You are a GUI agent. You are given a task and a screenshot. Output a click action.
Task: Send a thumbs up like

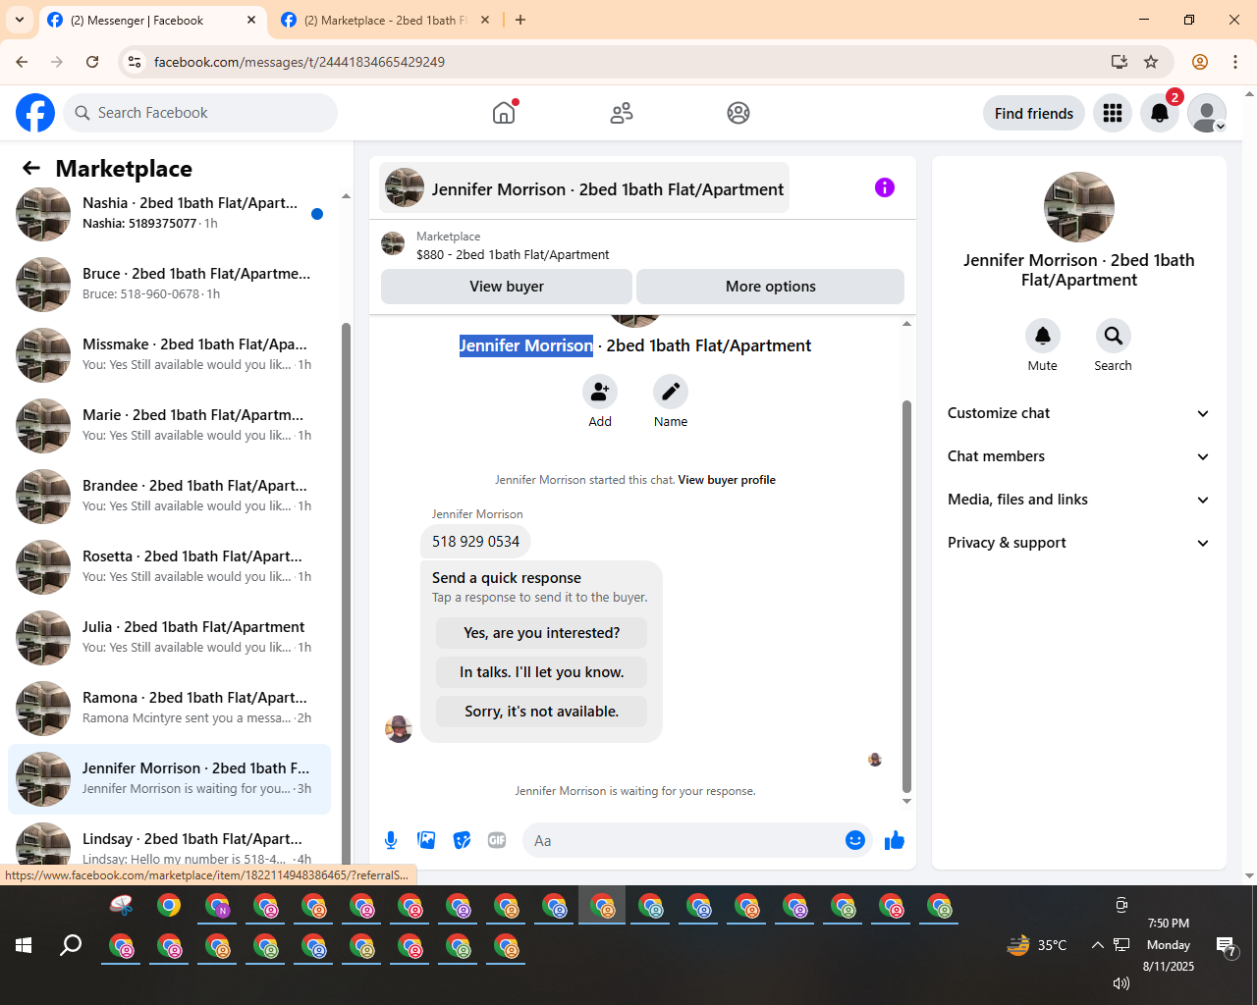point(895,840)
